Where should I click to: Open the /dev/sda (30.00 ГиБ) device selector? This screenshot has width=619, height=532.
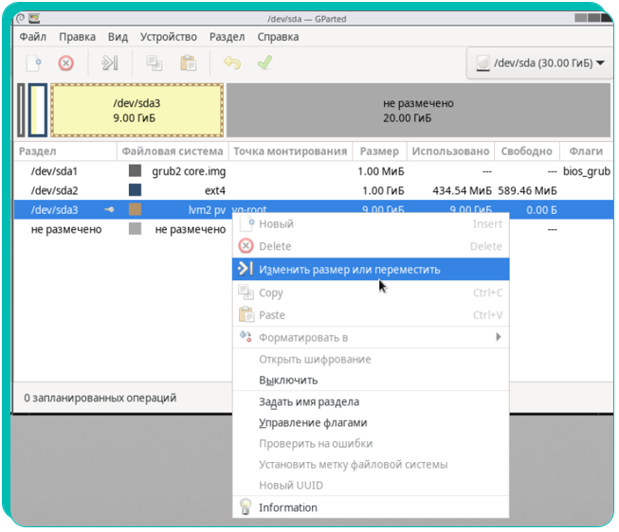(539, 63)
